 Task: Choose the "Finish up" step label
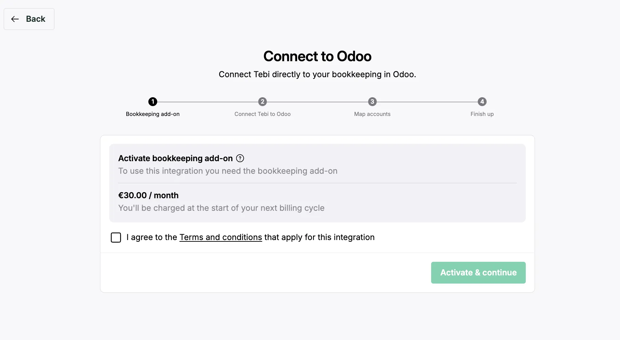click(x=482, y=114)
